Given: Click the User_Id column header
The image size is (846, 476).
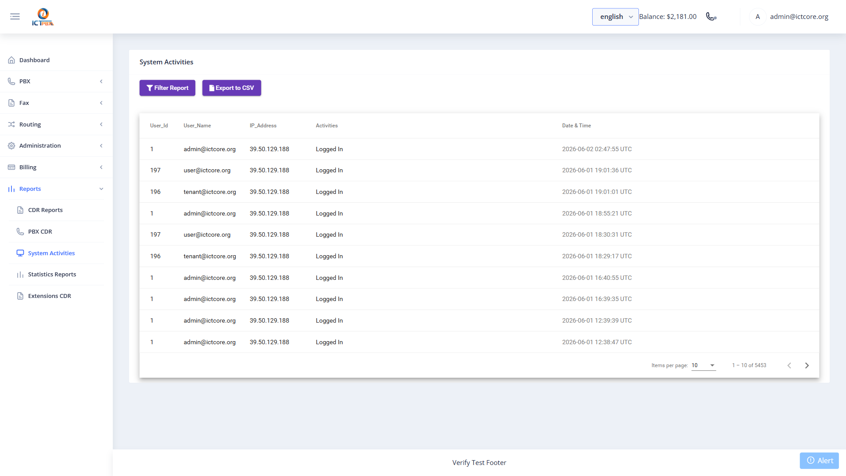Looking at the screenshot, I should (x=159, y=126).
